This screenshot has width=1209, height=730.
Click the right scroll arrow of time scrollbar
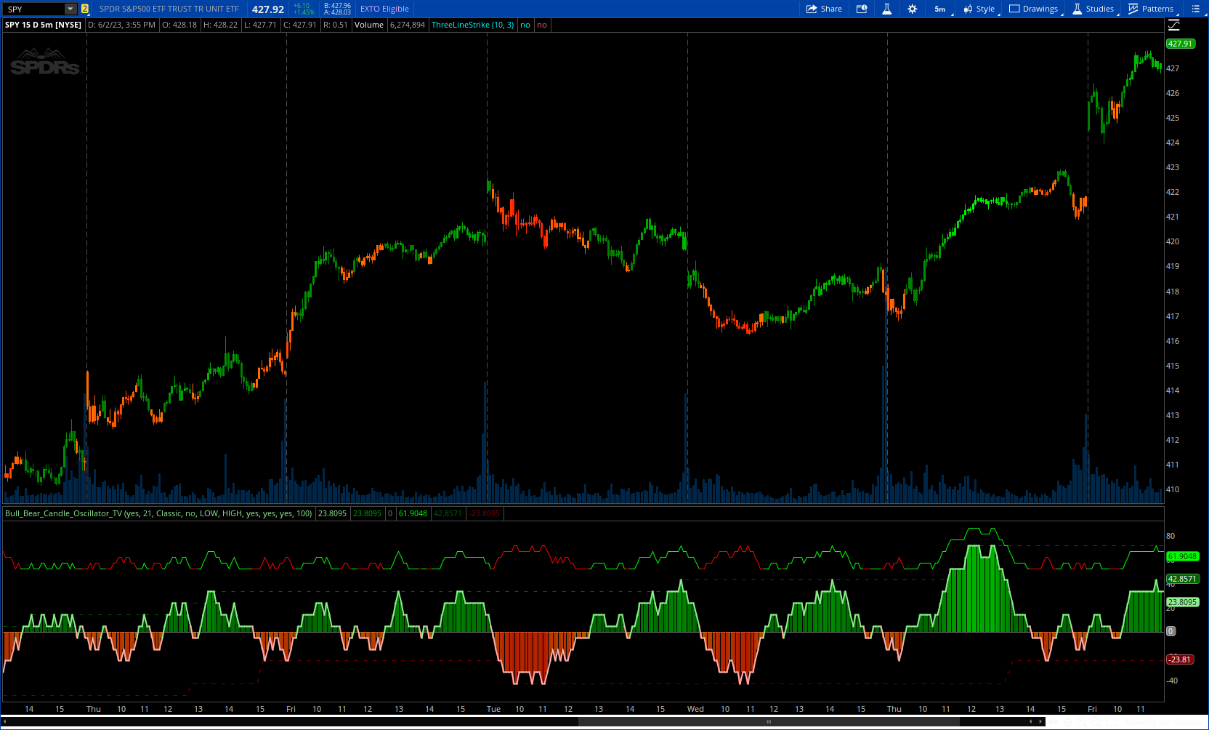click(1030, 722)
